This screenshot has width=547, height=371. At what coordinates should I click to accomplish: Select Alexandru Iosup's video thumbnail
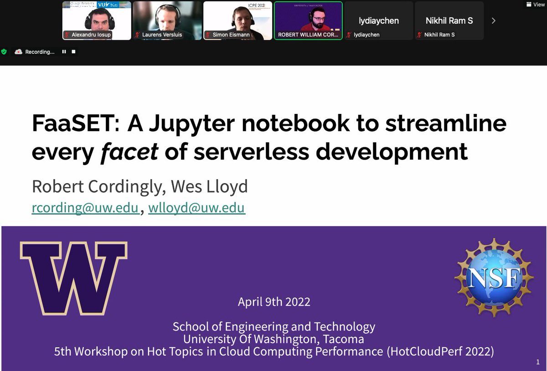(x=97, y=21)
